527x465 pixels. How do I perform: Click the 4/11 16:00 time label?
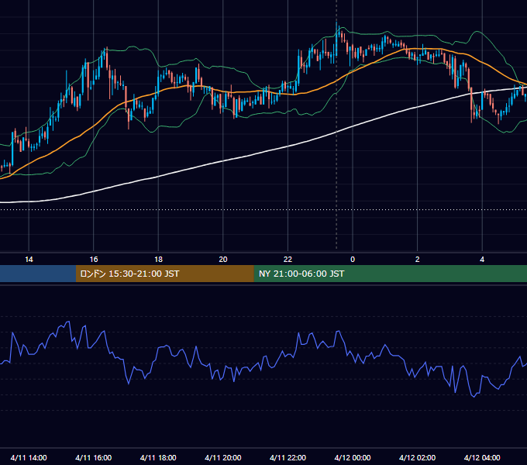point(94,457)
